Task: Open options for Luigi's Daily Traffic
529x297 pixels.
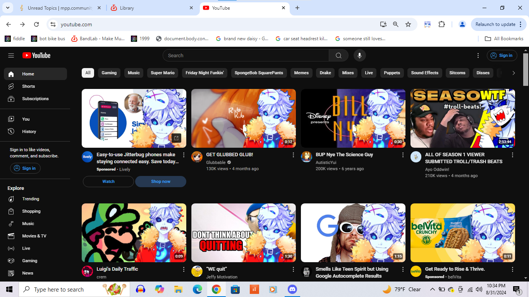Action: pyautogui.click(x=184, y=269)
